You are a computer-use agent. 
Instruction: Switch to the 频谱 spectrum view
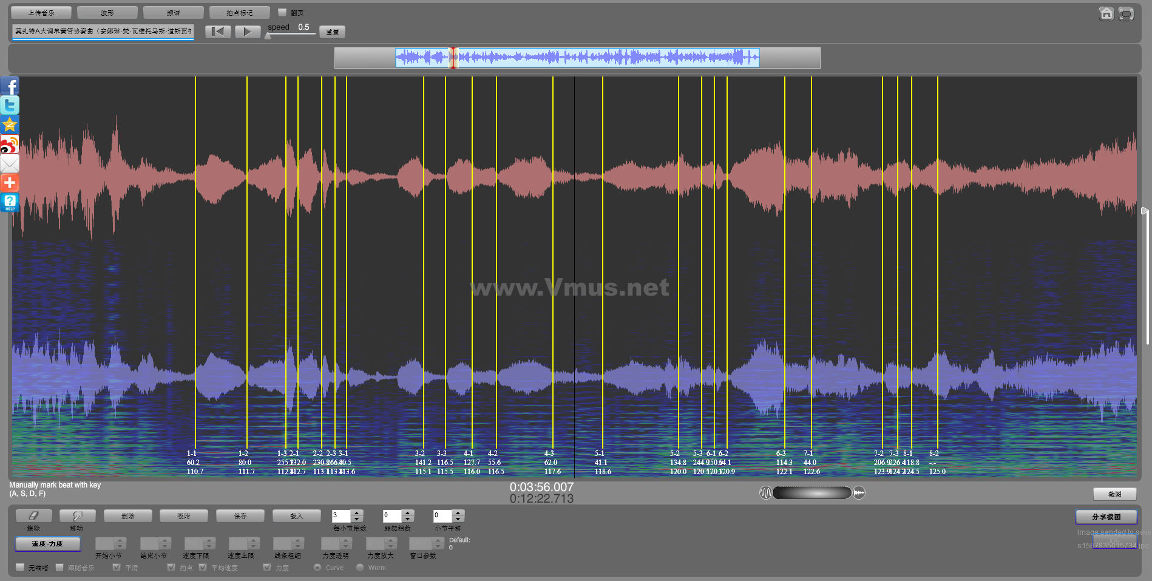click(x=174, y=13)
